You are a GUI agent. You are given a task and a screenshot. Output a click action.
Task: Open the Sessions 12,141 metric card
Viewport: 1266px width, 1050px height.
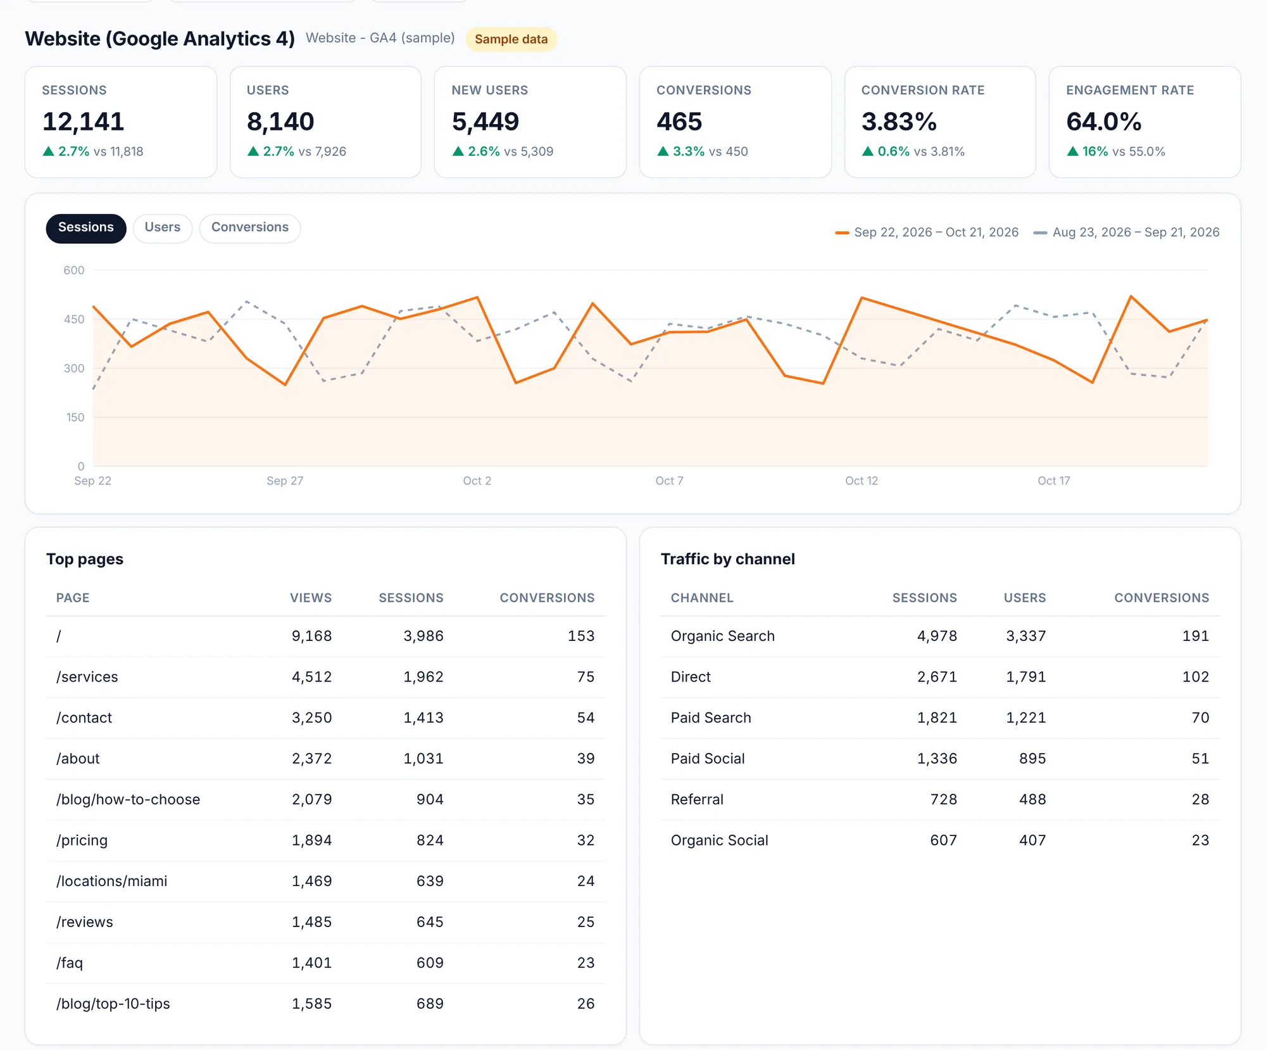(121, 122)
